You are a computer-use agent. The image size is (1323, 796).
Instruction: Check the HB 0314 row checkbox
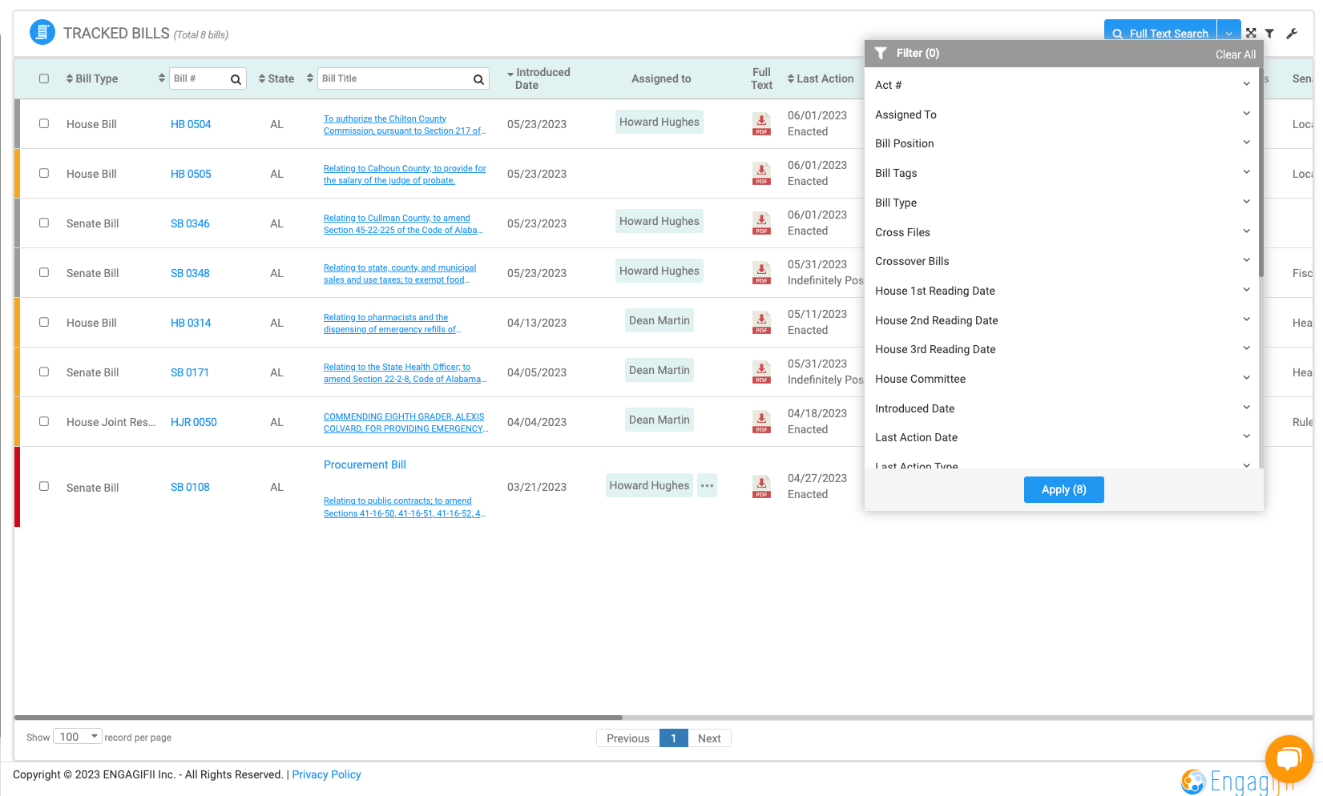(x=44, y=322)
